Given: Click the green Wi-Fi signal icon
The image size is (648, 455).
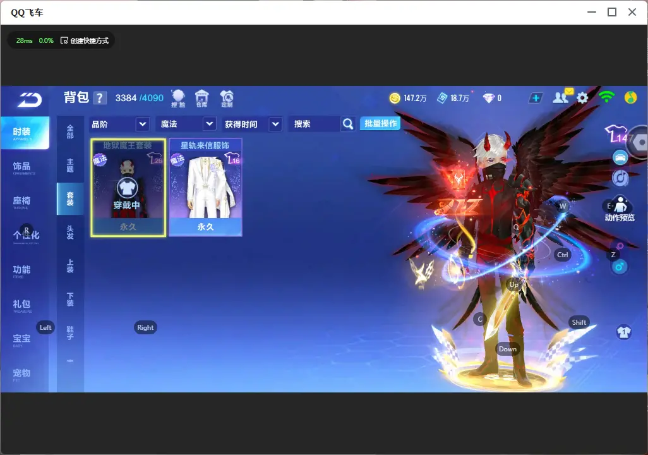Looking at the screenshot, I should 606,97.
